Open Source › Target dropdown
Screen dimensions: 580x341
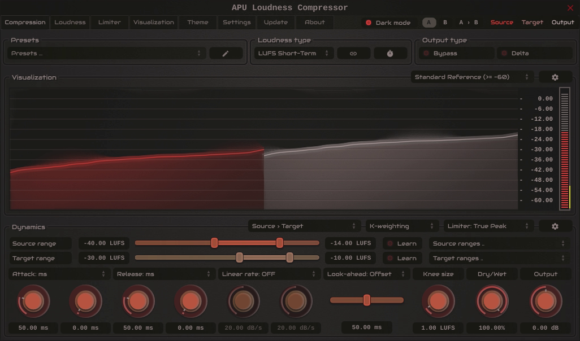[x=304, y=226]
